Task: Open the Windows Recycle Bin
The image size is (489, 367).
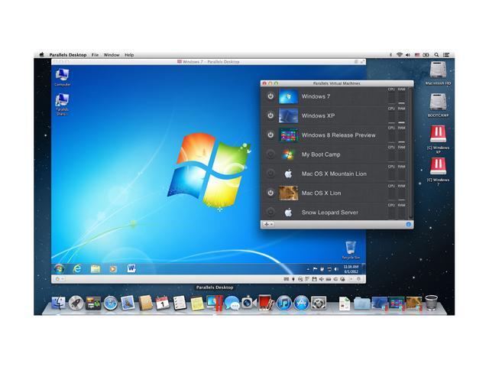Action: [x=351, y=250]
